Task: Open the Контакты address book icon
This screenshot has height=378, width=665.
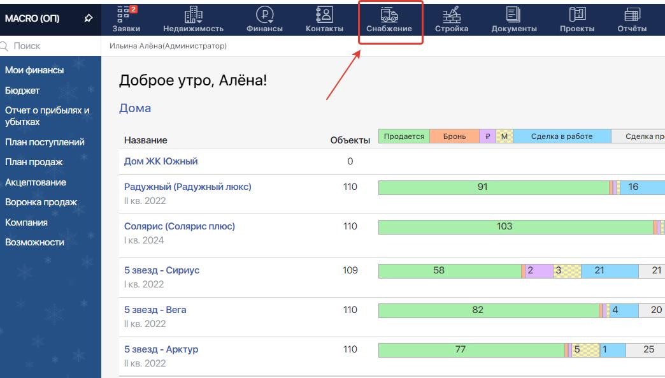Action: tap(324, 14)
